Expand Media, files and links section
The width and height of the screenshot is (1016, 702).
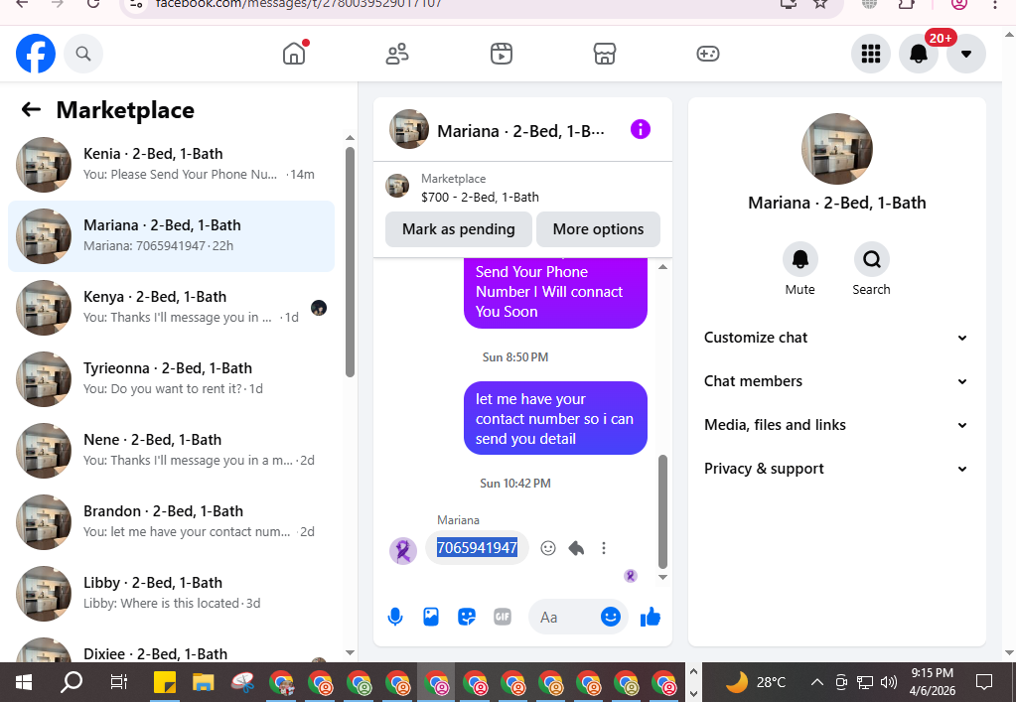pos(836,425)
